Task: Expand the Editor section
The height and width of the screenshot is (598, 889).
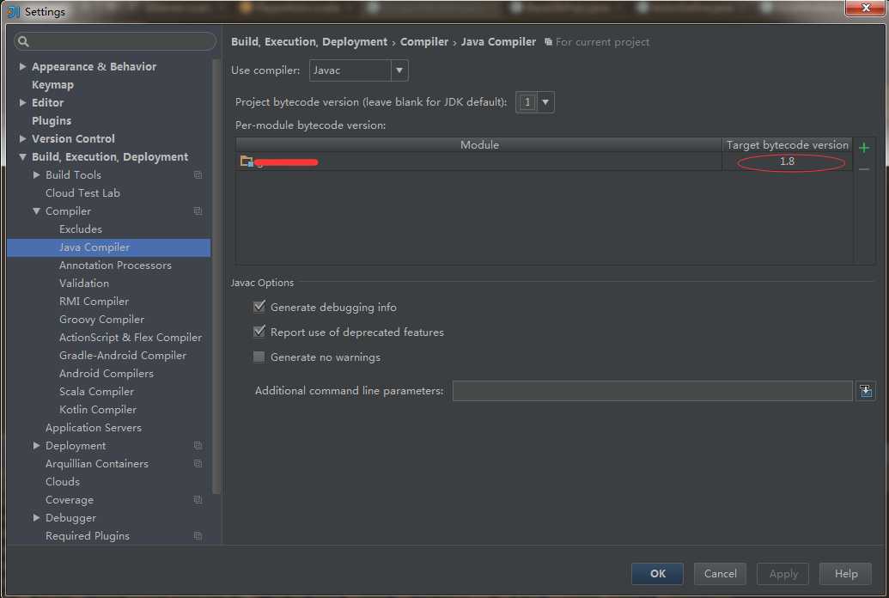Action: (22, 103)
